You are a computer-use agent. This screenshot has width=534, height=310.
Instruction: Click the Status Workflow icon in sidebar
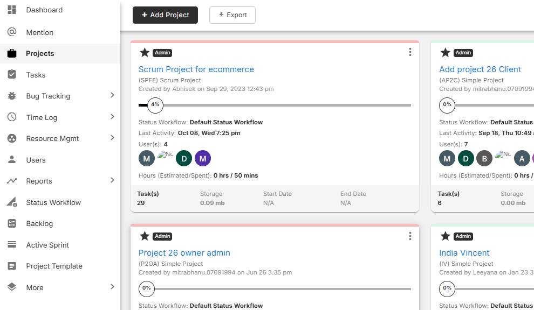(x=12, y=202)
